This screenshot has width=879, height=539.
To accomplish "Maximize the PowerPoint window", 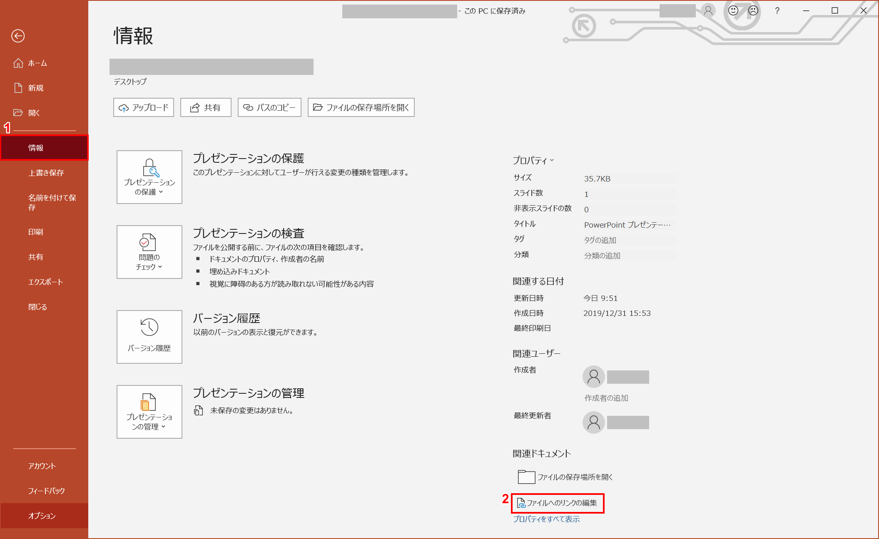I will click(835, 11).
